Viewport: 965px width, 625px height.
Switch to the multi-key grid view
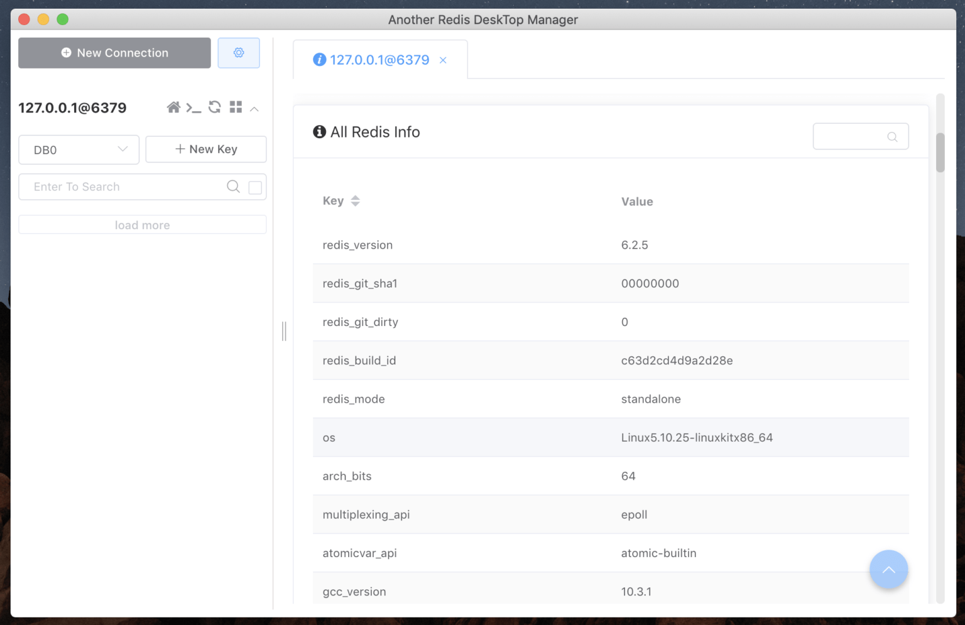pos(236,107)
